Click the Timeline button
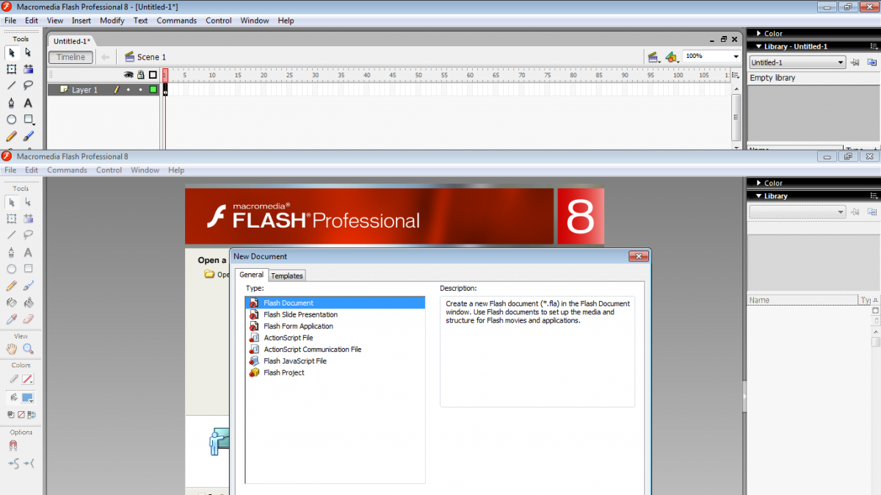The image size is (881, 495). pos(71,57)
